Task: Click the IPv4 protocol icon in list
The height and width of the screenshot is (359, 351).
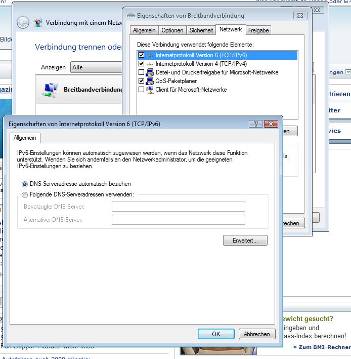Action: [x=150, y=64]
